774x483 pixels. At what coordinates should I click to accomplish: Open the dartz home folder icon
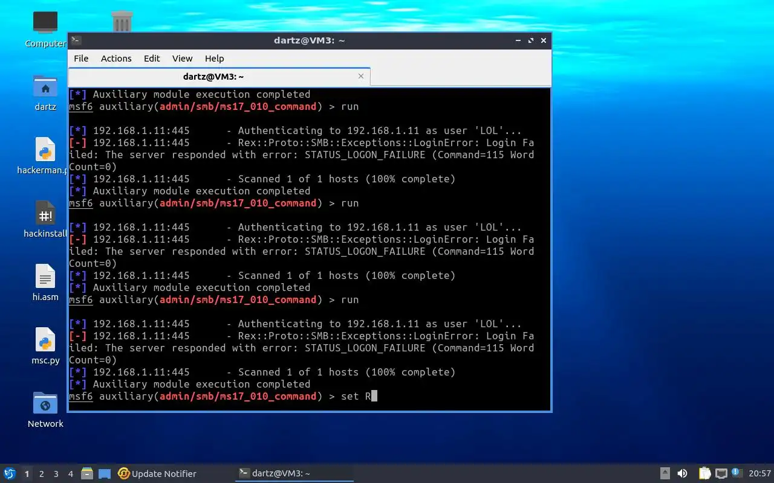pos(45,86)
